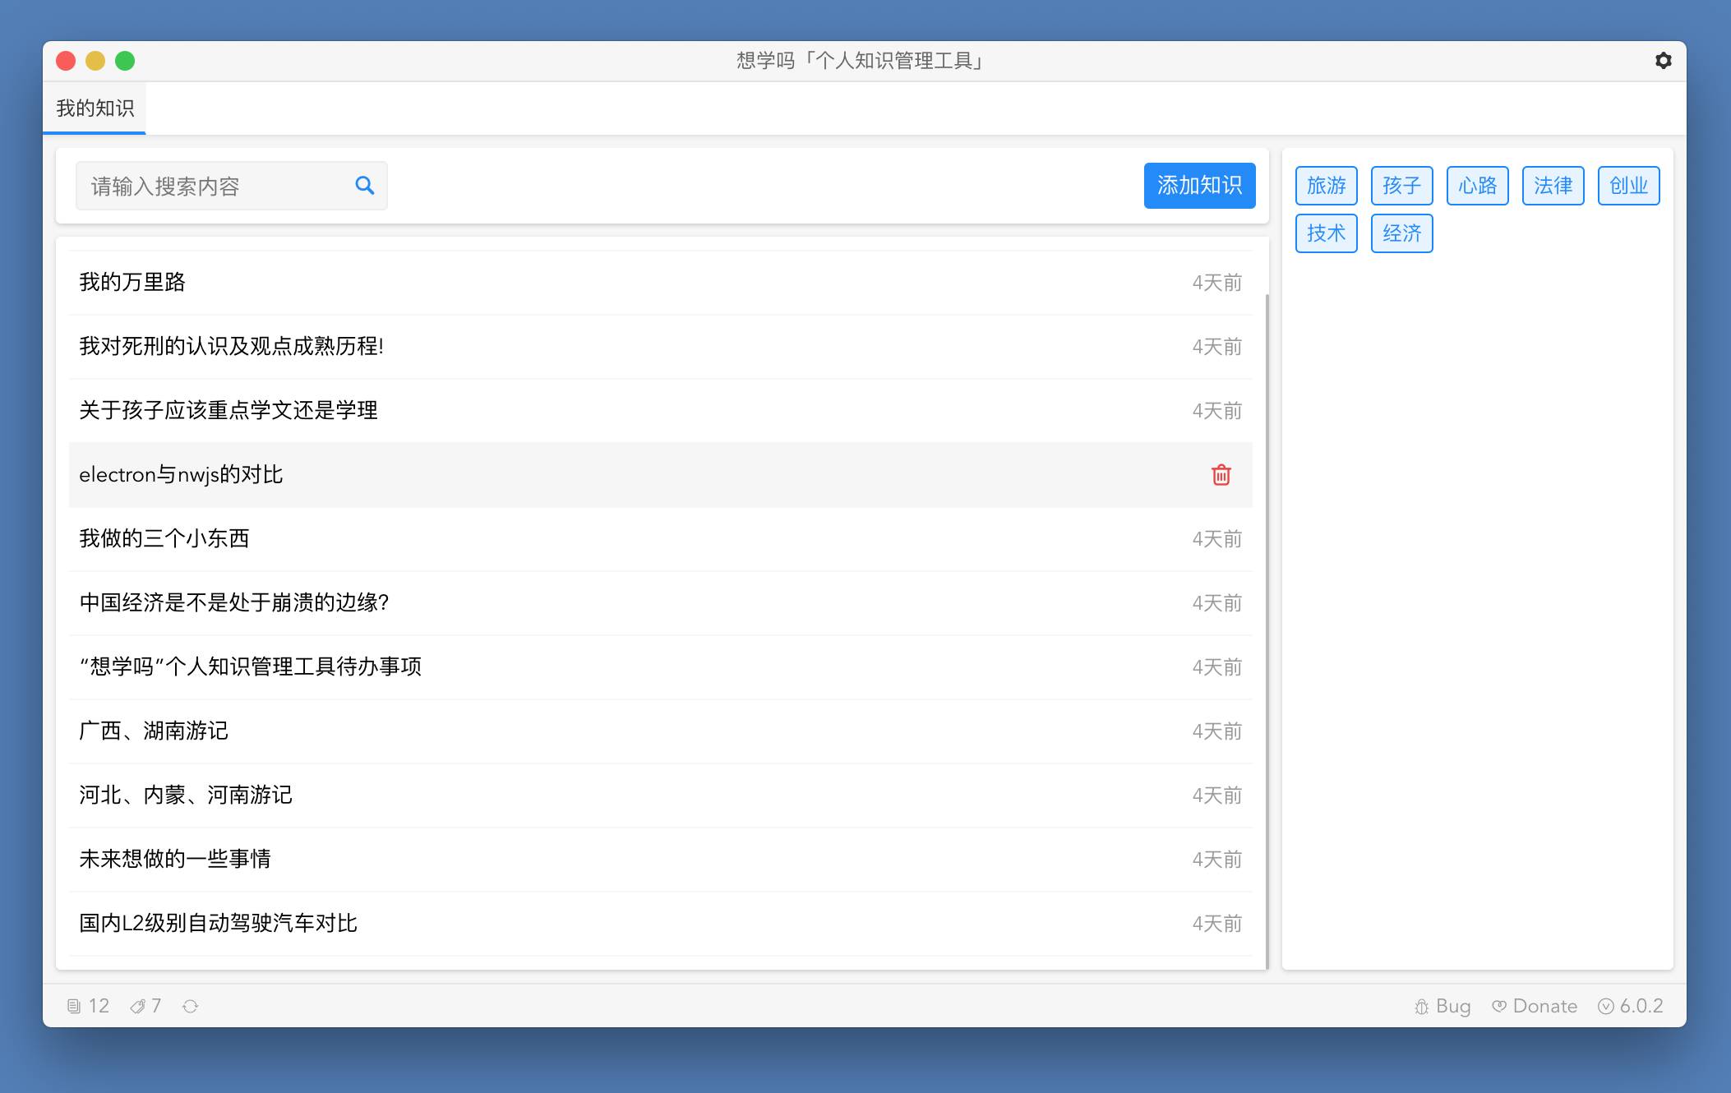Toggle the 孩子 tag filter

(x=1401, y=186)
